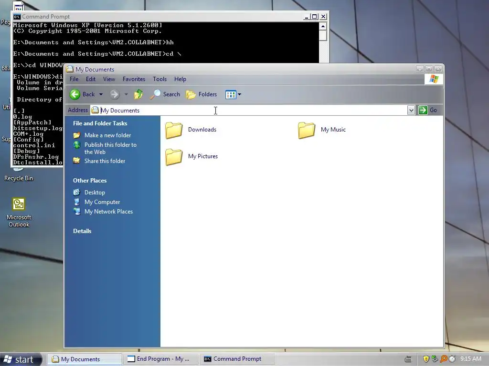
Task: Click the Share this folder icon
Action: click(77, 161)
